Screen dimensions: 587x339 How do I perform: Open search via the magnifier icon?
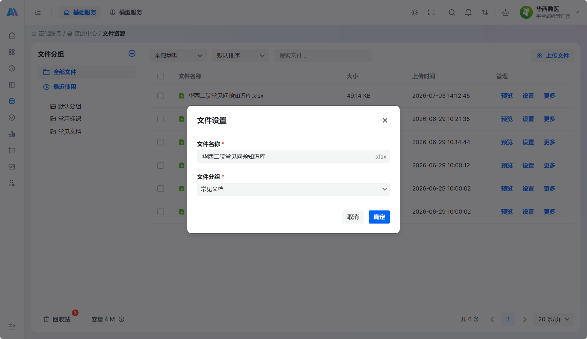click(452, 12)
